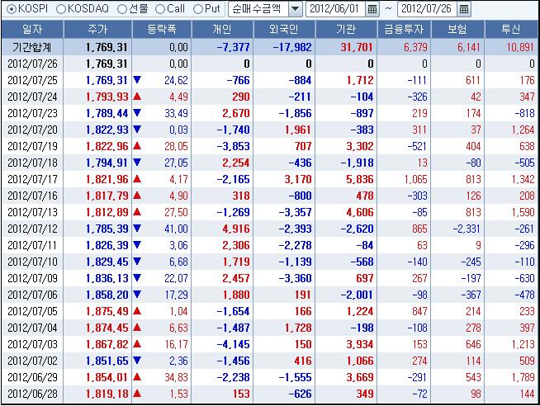
Task: Click the start date field 2012/06/01
Action: click(x=336, y=9)
